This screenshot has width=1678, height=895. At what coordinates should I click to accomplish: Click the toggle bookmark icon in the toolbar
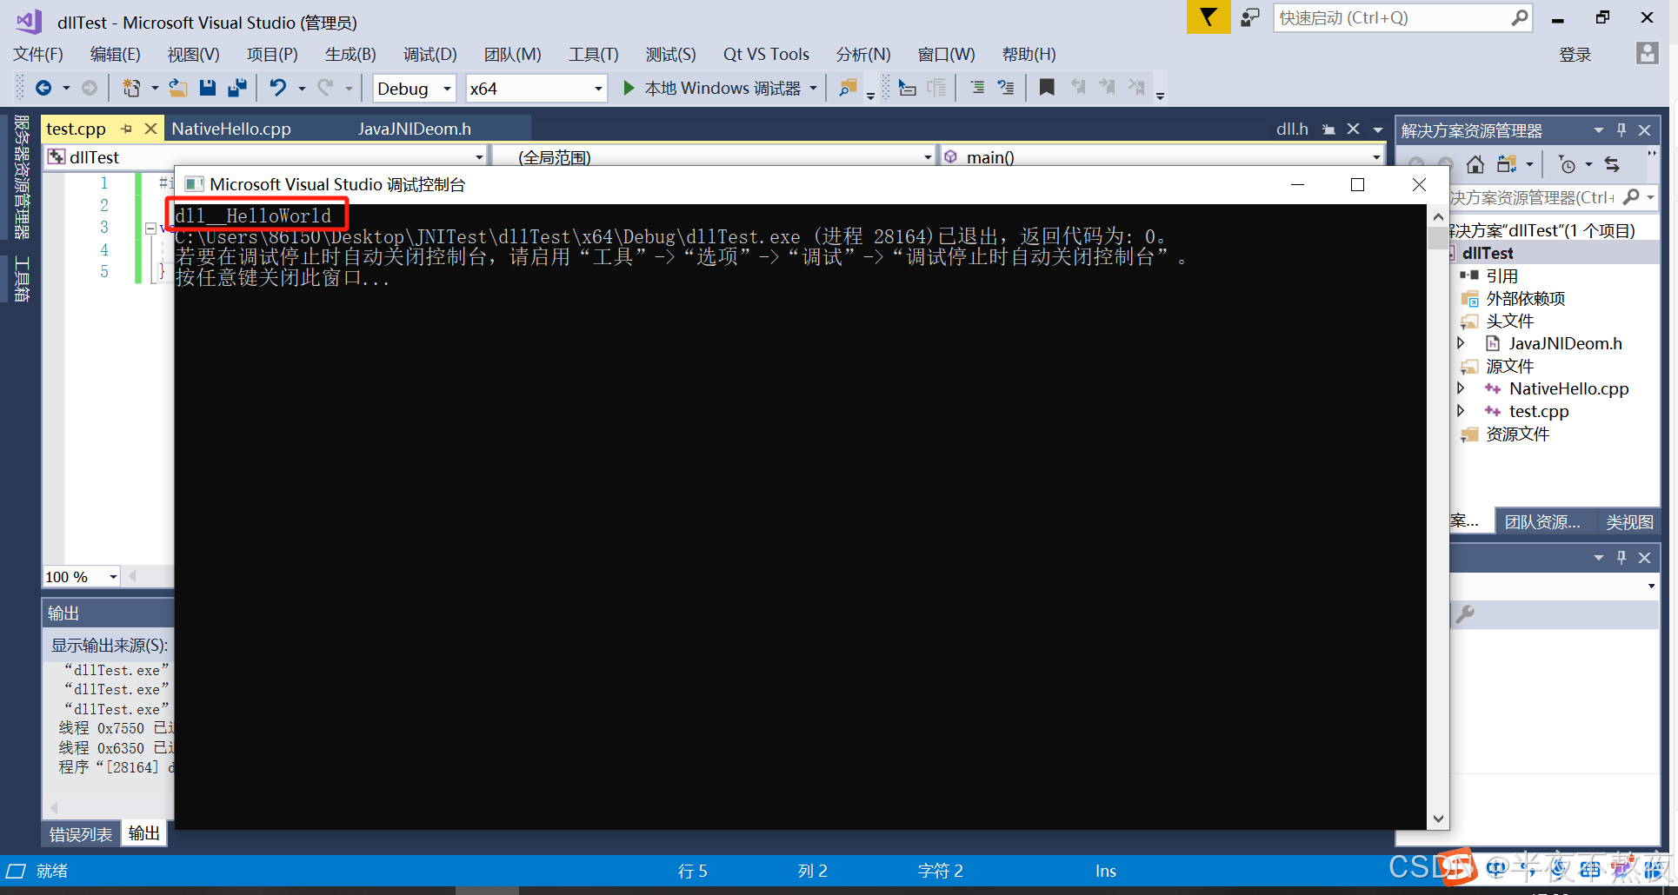click(1046, 87)
